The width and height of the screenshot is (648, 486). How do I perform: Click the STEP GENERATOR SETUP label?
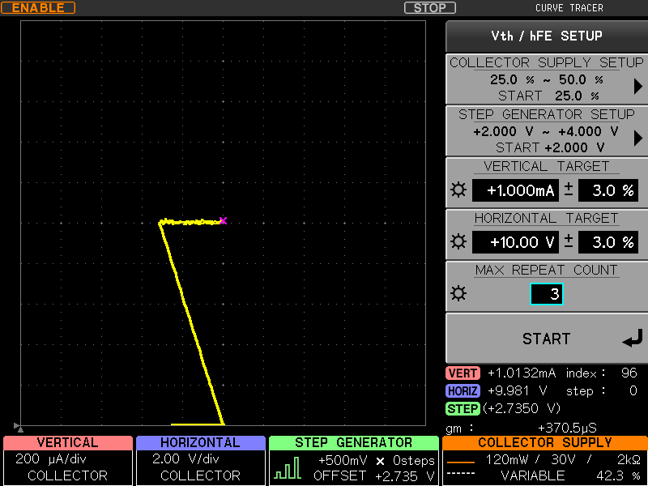click(547, 114)
